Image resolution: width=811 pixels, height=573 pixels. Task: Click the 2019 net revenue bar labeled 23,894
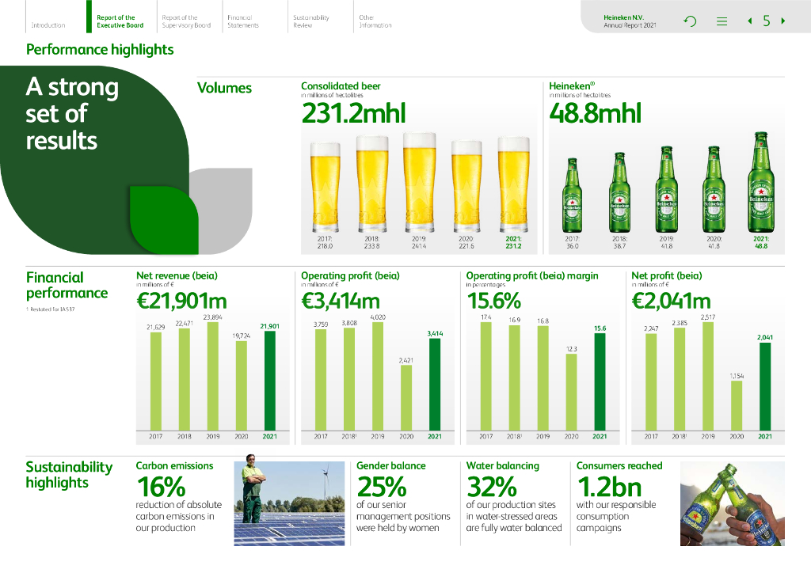coord(213,376)
